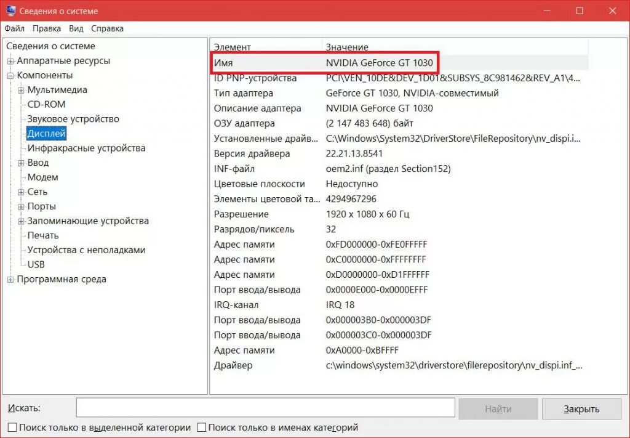The image size is (630, 438).
Task: Click the value 4294967296
Action: tap(351, 199)
